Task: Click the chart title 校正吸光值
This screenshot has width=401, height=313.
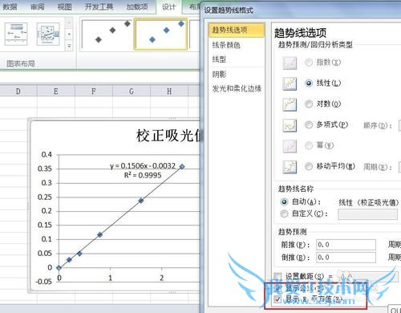Action: coord(169,136)
